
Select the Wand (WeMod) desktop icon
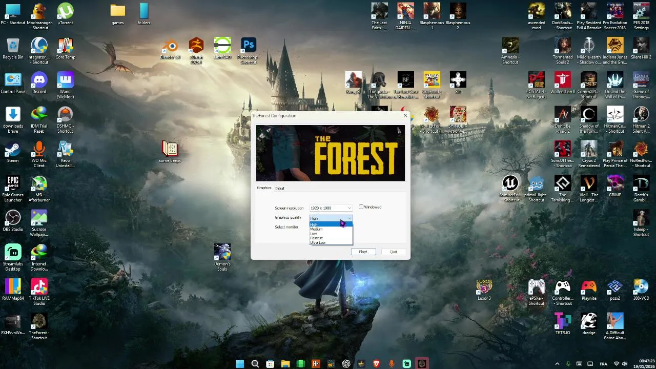[x=65, y=85]
